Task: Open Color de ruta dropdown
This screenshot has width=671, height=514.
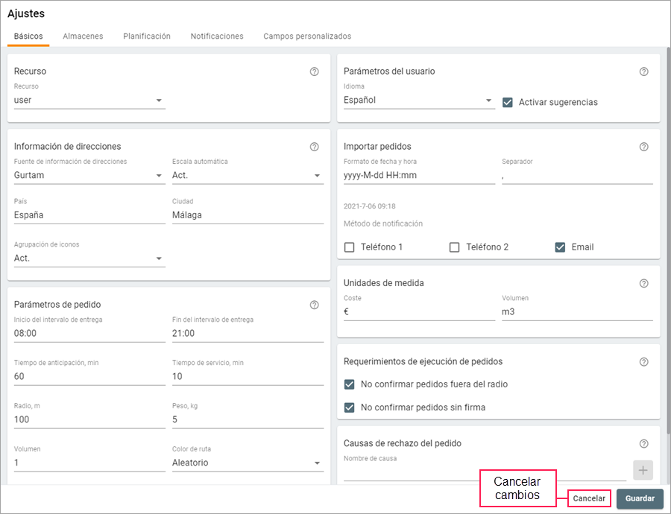Action: (x=248, y=463)
